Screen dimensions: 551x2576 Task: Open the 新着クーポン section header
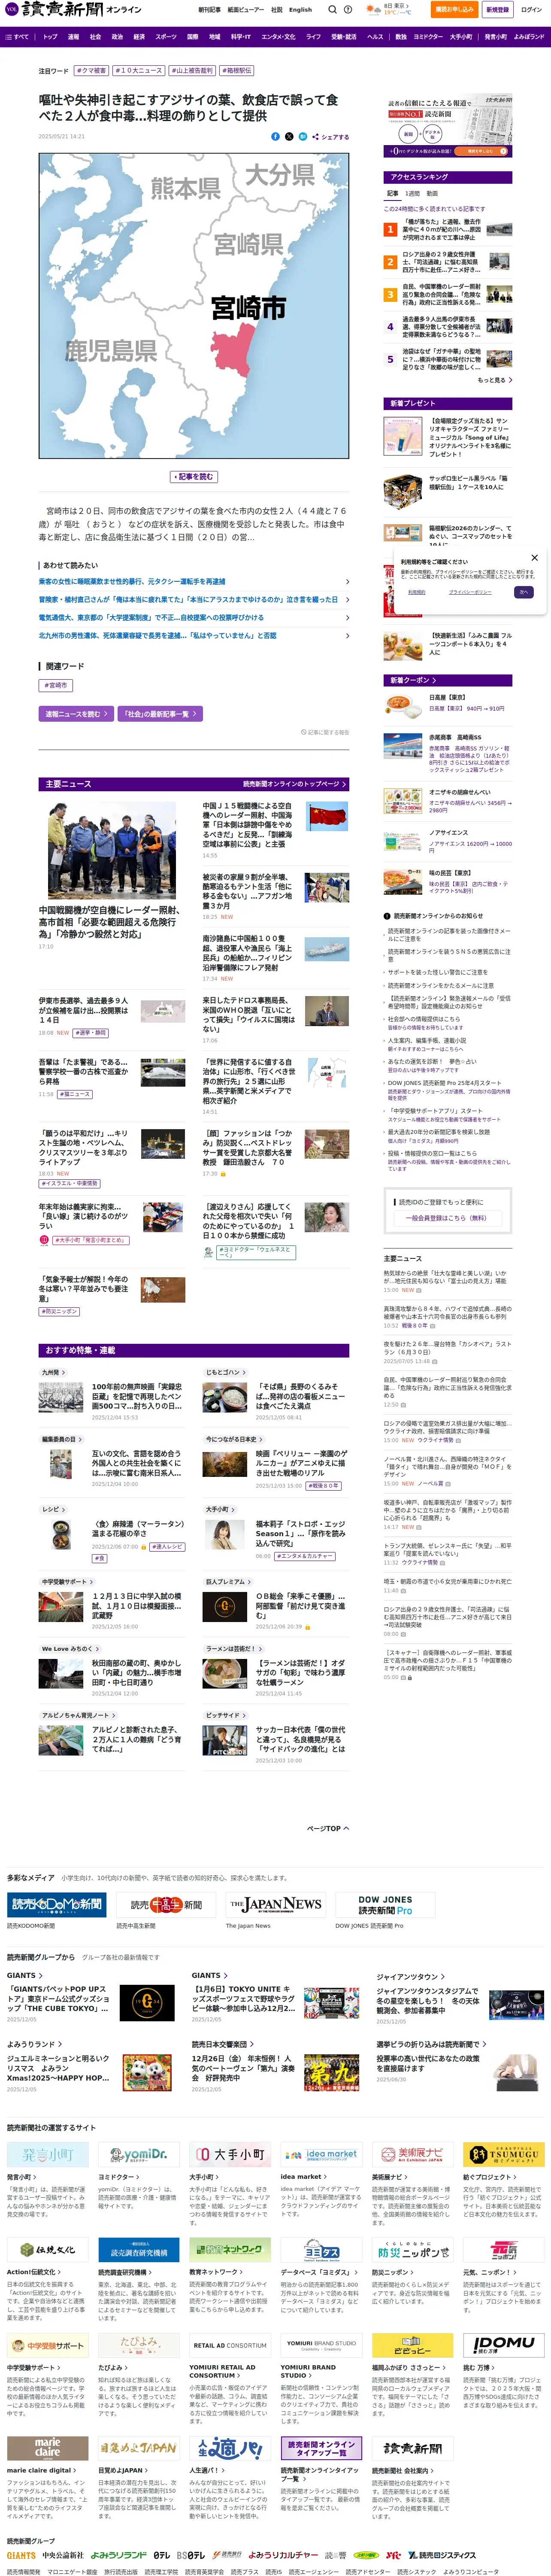click(448, 680)
